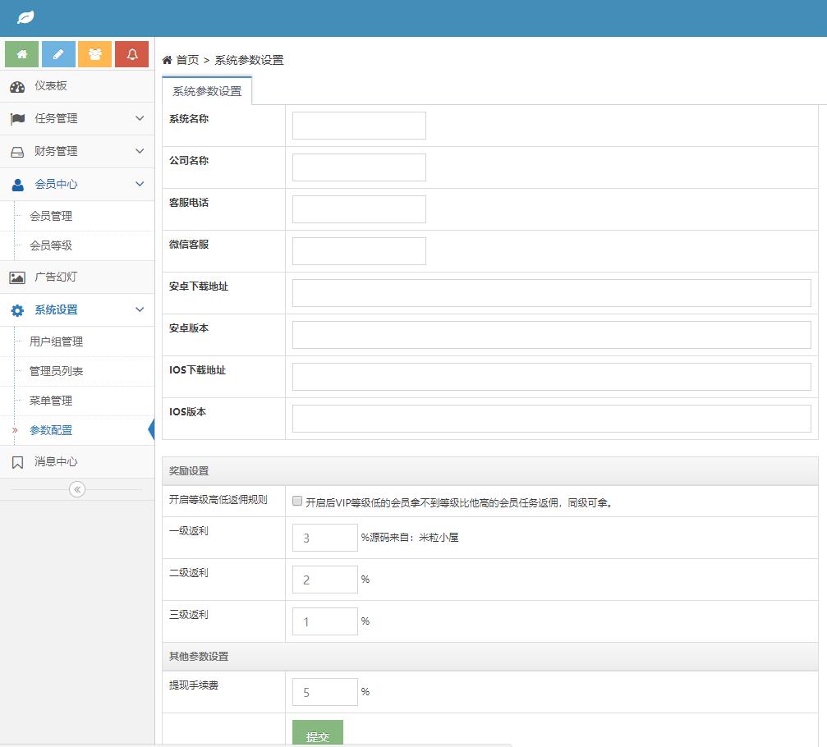Open the 仪表板 dashboard item
827x747 pixels.
(x=51, y=86)
